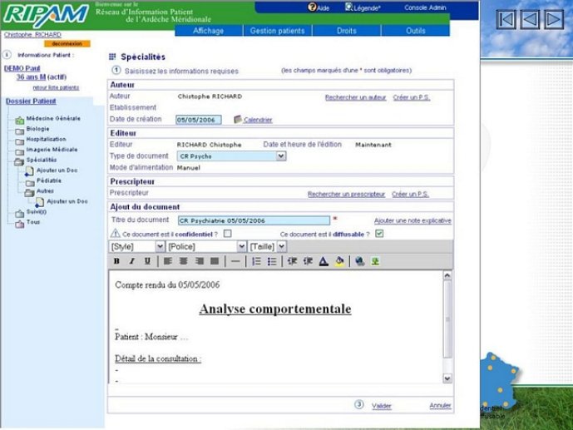This screenshot has height=430, width=573.
Task: Click retour liste patients link
Action: (56, 87)
